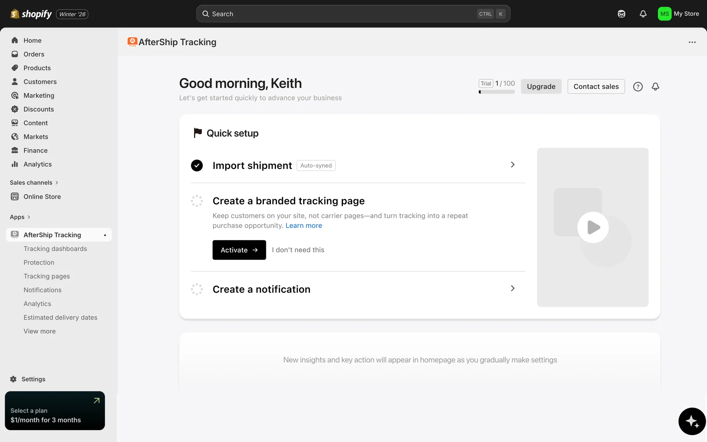Click the Home house icon in sidebar
Image resolution: width=707 pixels, height=442 pixels.
pyautogui.click(x=15, y=40)
